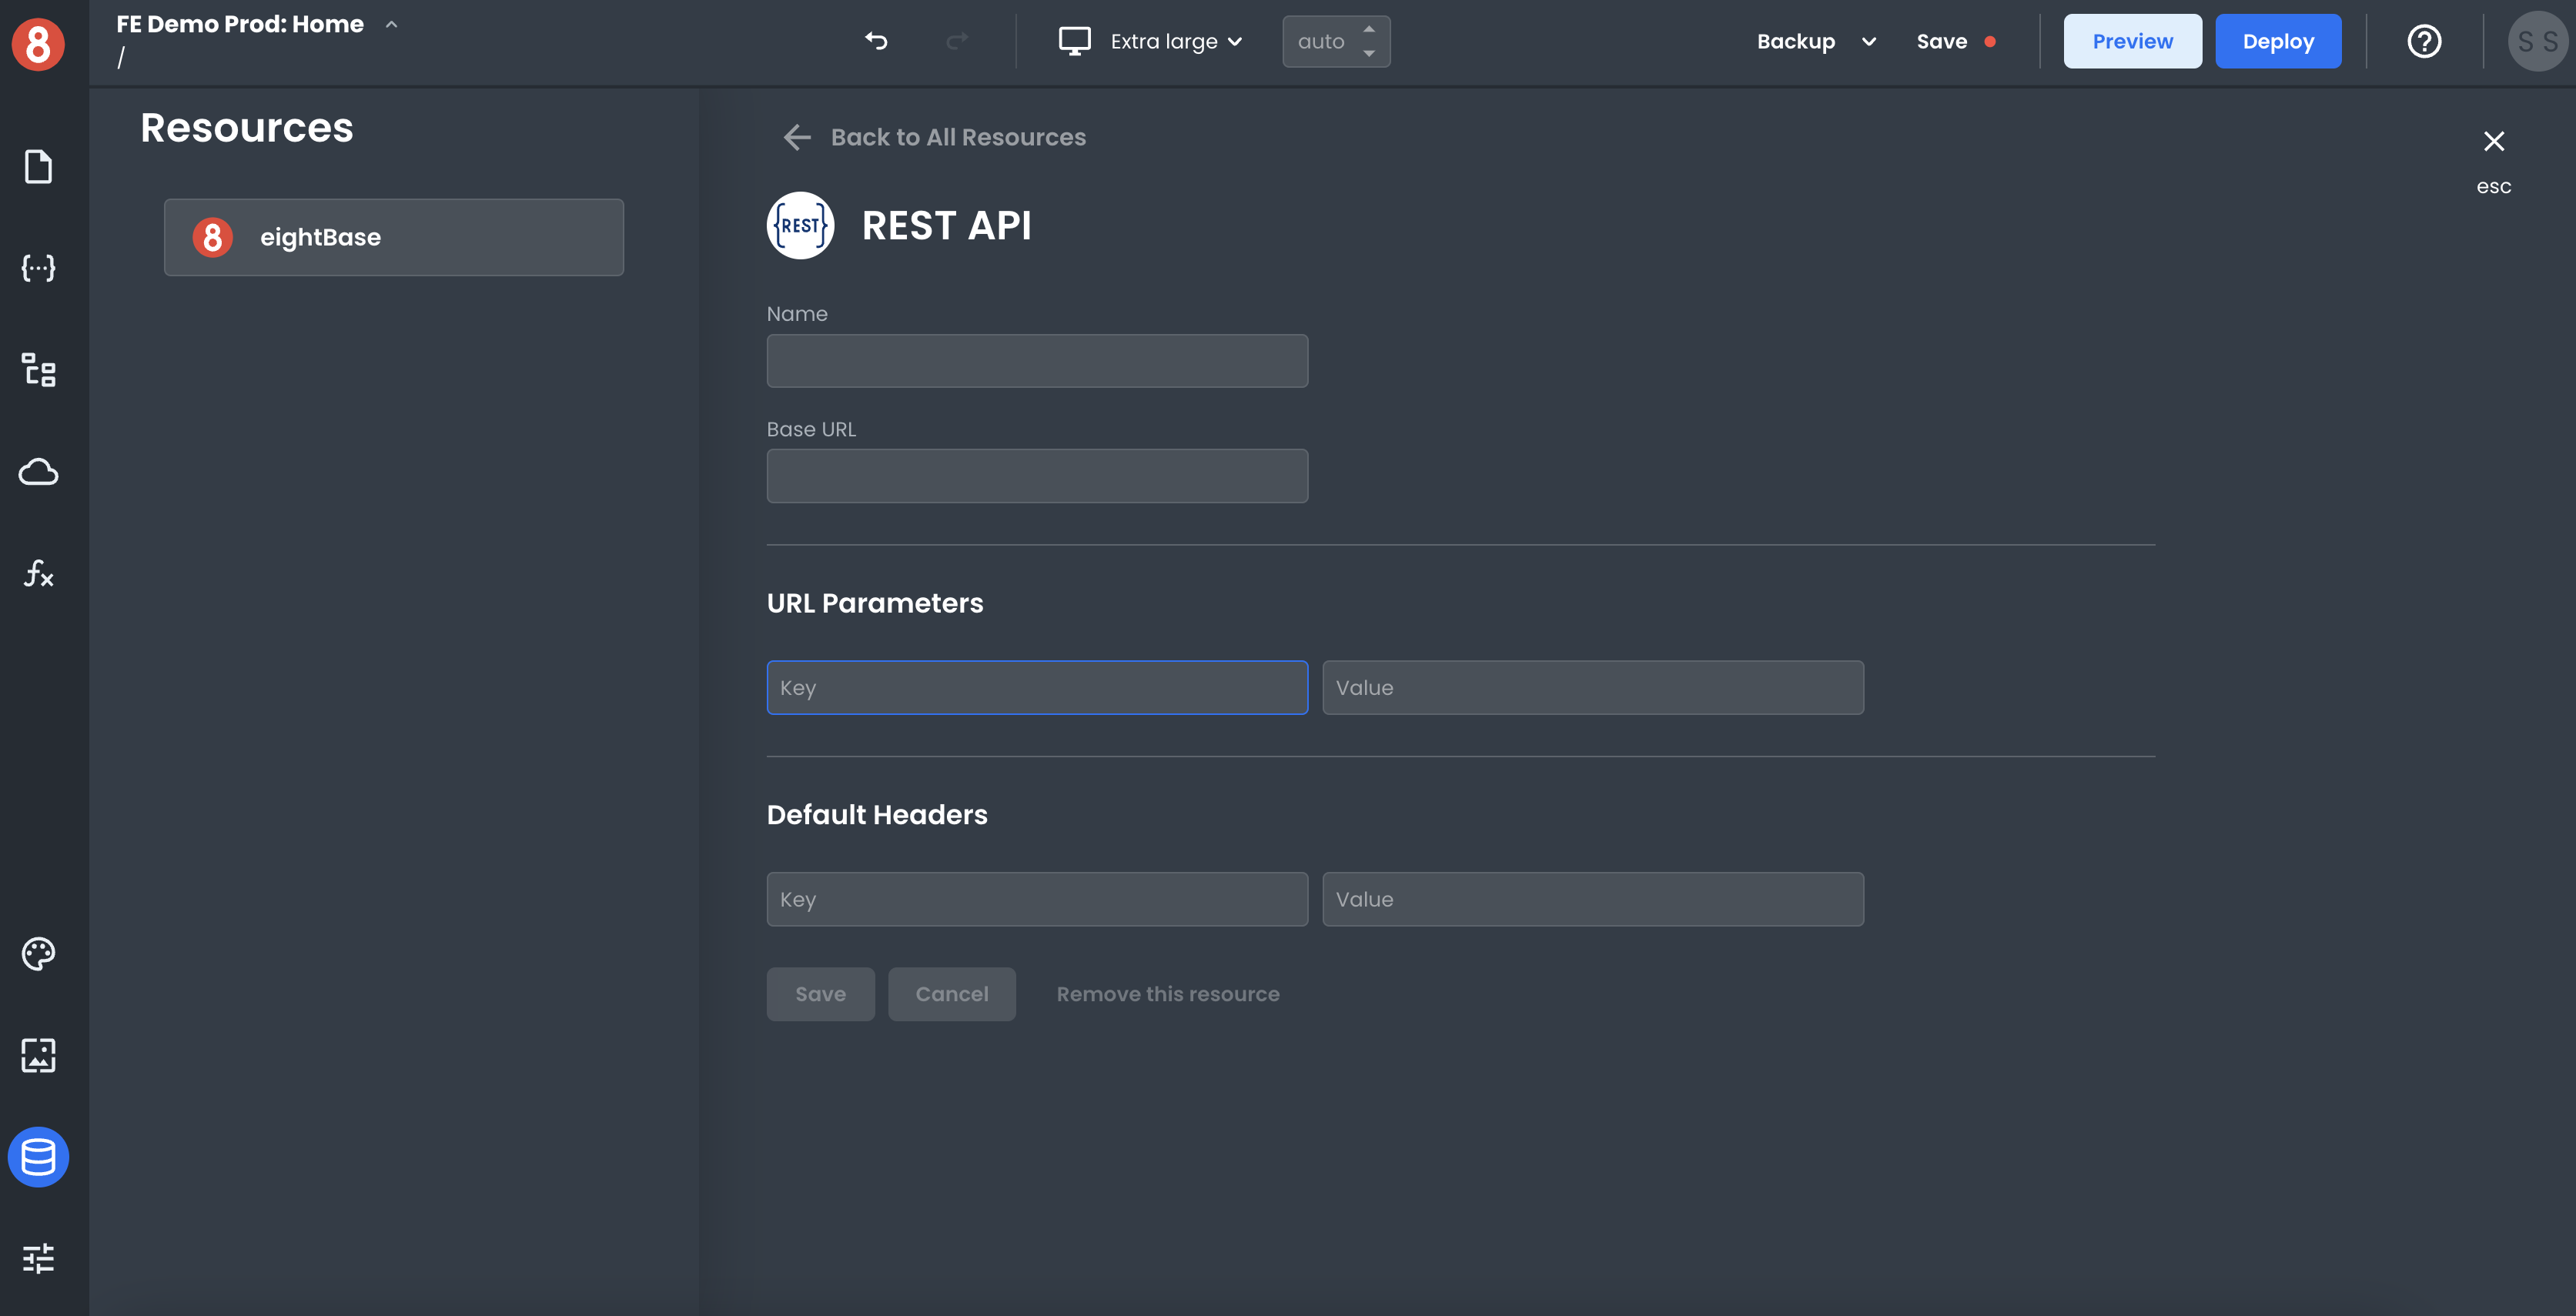Open the Pages icon in sidebar
This screenshot has width=2576, height=1316.
pyautogui.click(x=38, y=167)
